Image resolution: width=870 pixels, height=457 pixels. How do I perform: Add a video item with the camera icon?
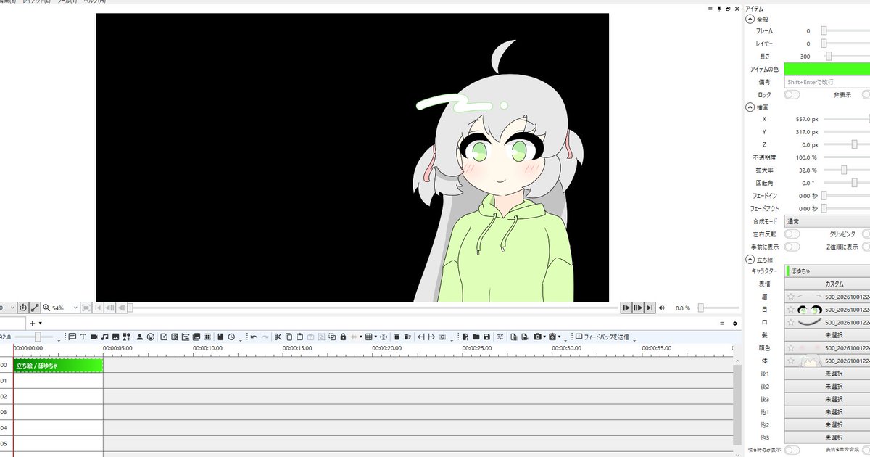pyautogui.click(x=94, y=337)
